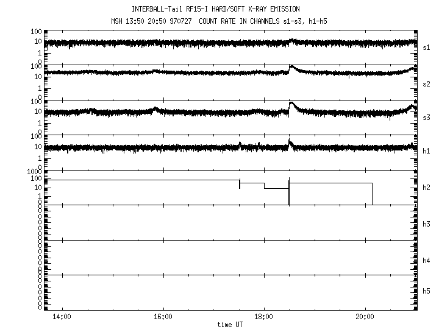The height and width of the screenshot is (335, 439).
Task: Click the h2 trace drop after 20:00
Action: [372, 194]
